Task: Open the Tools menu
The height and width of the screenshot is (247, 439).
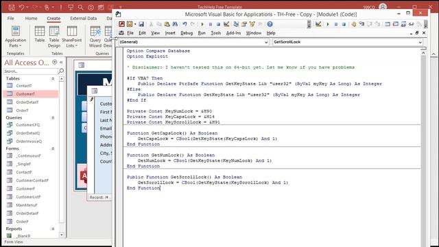Action: pos(215,33)
